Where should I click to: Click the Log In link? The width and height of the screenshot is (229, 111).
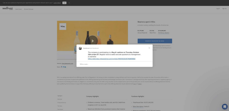tap(218, 9)
